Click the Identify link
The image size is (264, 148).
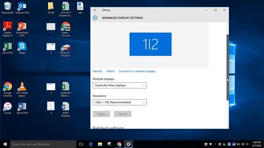[97, 71]
